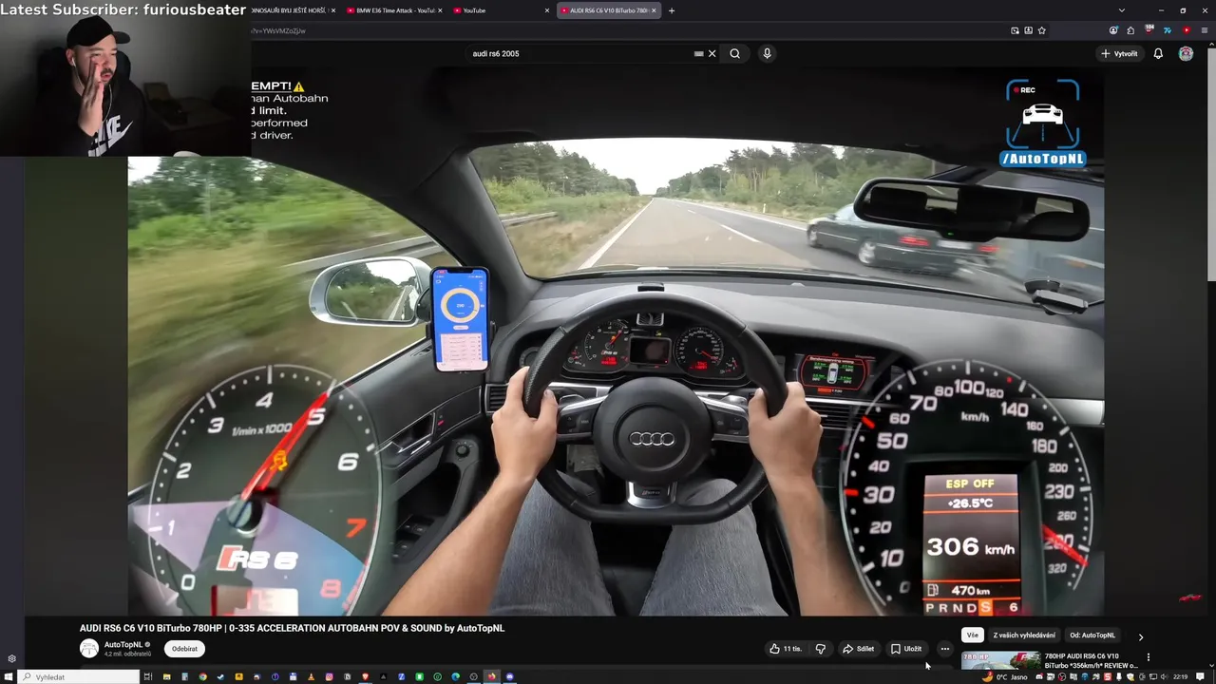Select the Vše filter chip

coord(972,636)
